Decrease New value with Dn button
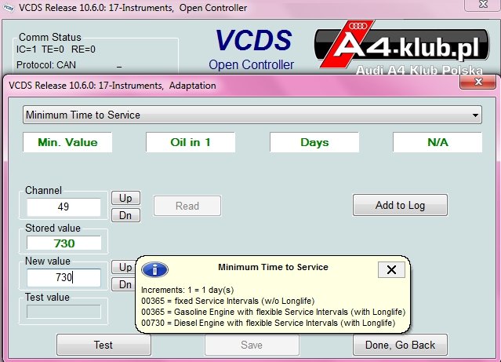 123,284
